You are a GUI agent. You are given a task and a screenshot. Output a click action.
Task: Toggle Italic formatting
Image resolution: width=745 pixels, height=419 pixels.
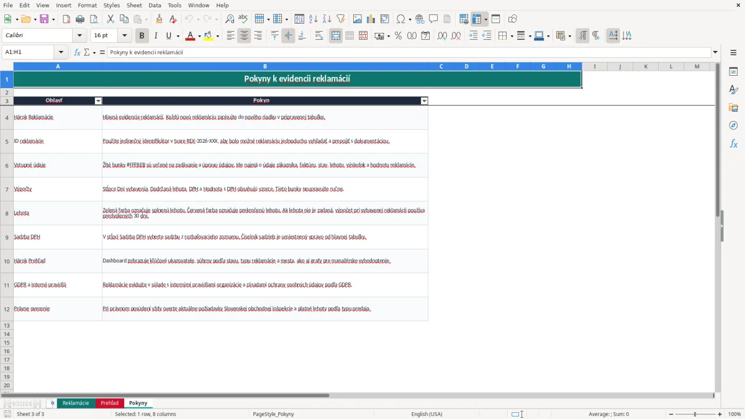(x=156, y=36)
